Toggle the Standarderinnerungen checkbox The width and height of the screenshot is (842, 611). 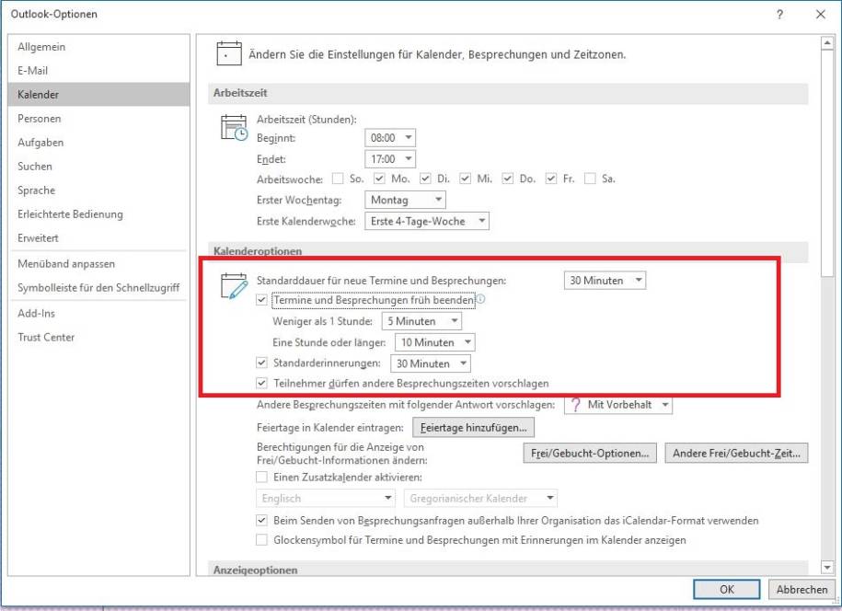pyautogui.click(x=261, y=363)
